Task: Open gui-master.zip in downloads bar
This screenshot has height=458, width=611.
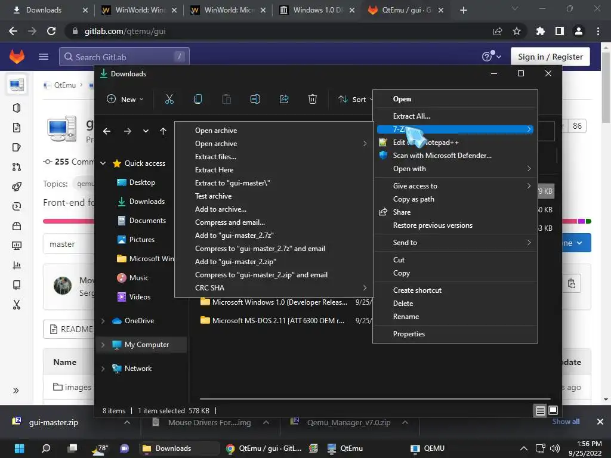Action: click(x=53, y=423)
